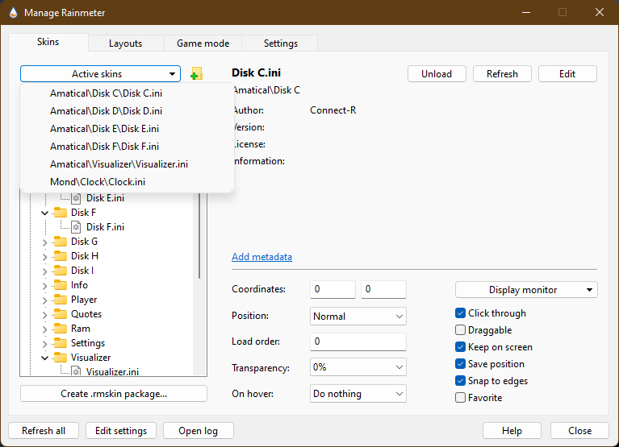
Task: Enable the Draggable checkbox
Action: pyautogui.click(x=461, y=330)
